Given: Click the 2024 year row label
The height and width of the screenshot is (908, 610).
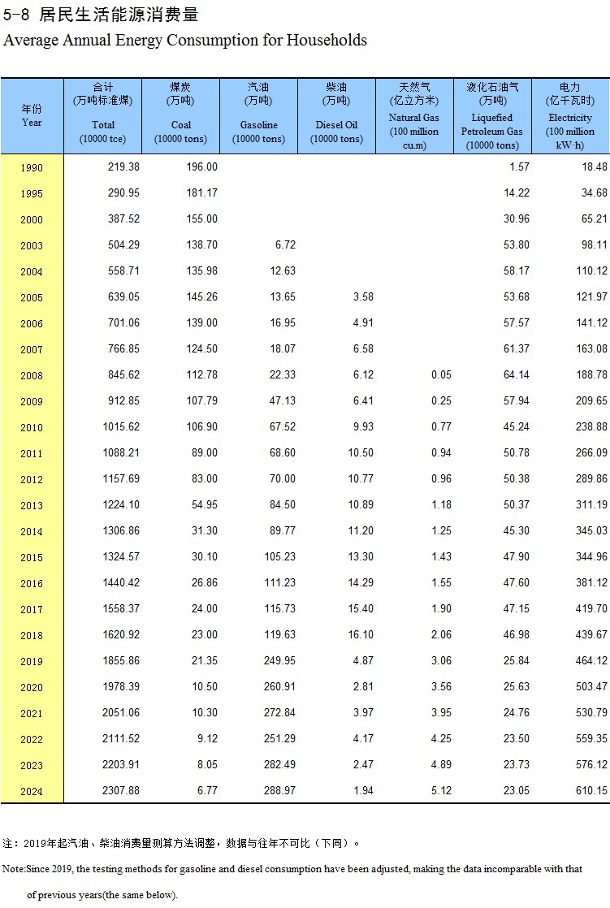Looking at the screenshot, I should 32,792.
